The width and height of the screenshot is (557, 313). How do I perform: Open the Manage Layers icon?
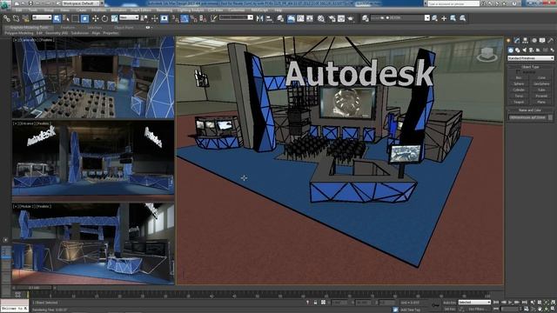[280, 18]
